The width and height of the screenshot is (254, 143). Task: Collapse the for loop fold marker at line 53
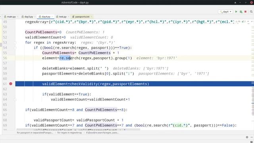[x=15, y=43]
